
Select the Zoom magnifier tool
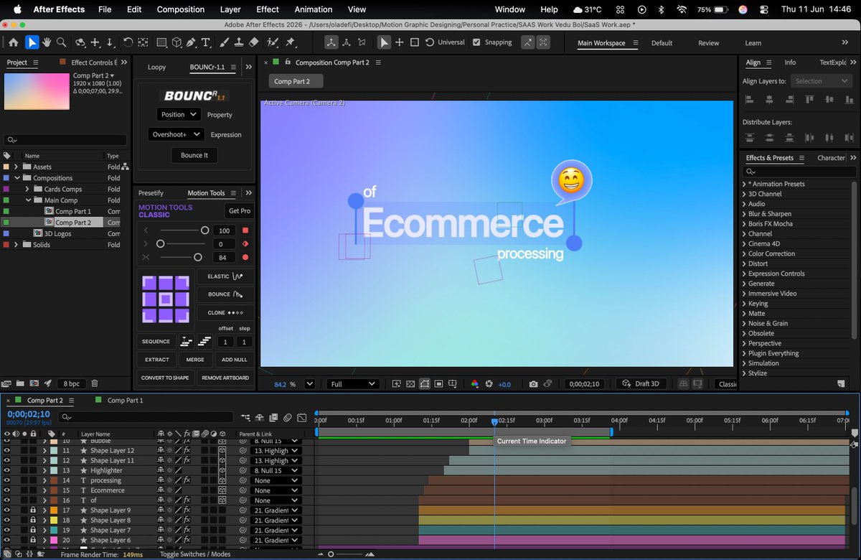click(x=62, y=42)
